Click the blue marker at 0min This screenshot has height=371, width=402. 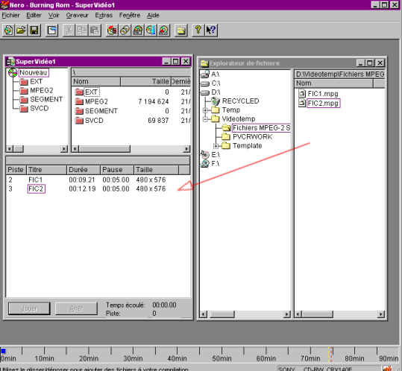3,351
